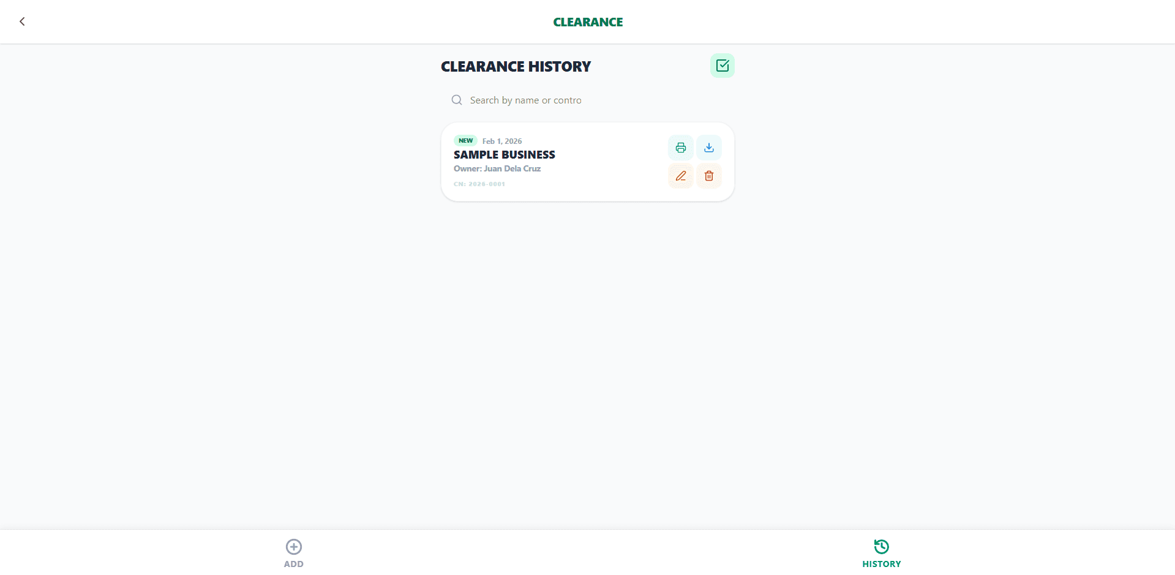
Task: Click the magnifying glass search icon
Action: coord(456,100)
